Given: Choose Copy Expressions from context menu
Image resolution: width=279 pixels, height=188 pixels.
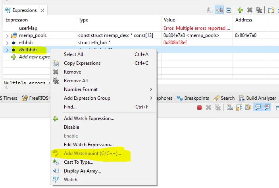Looking at the screenshot, I should pos(104,63).
